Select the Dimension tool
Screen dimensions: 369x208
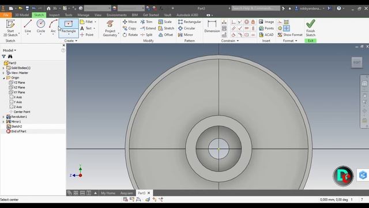click(212, 26)
